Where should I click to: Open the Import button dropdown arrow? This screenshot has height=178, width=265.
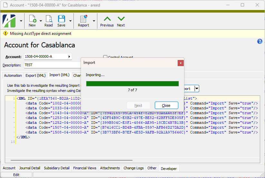[197, 89]
